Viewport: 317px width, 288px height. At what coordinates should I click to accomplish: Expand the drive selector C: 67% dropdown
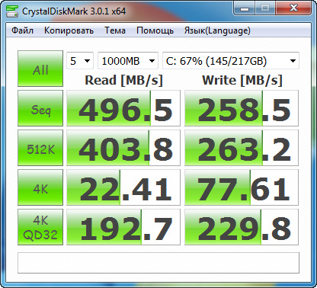point(231,61)
